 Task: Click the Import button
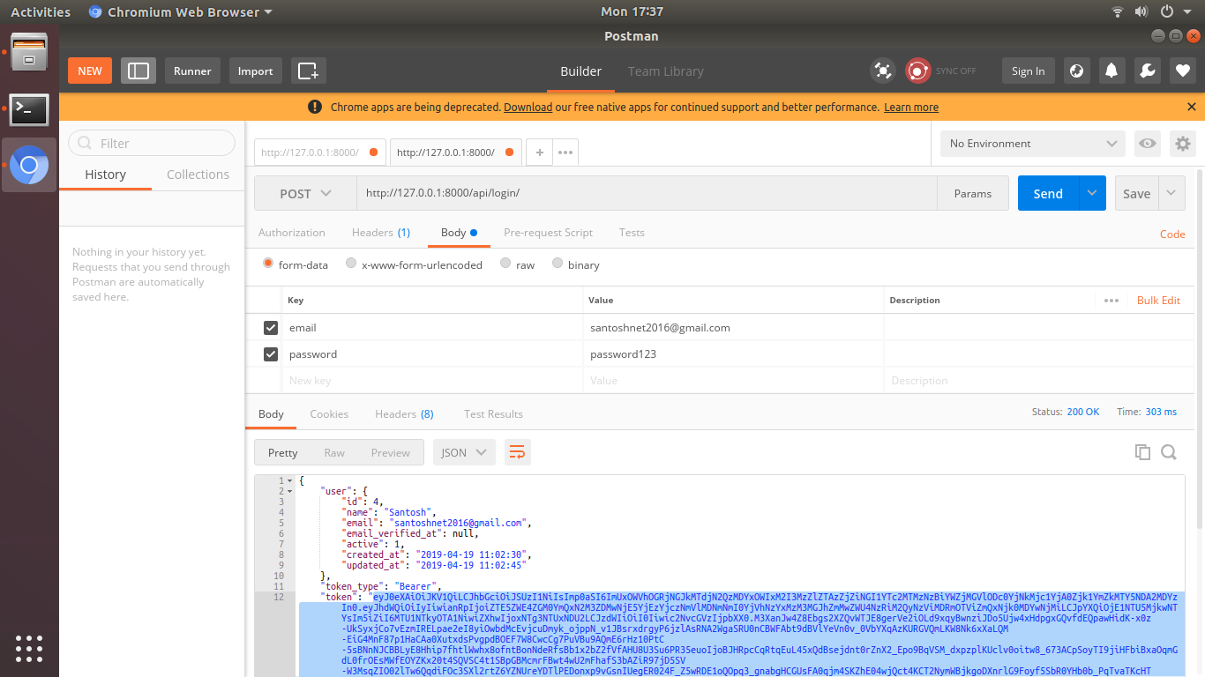click(x=255, y=71)
